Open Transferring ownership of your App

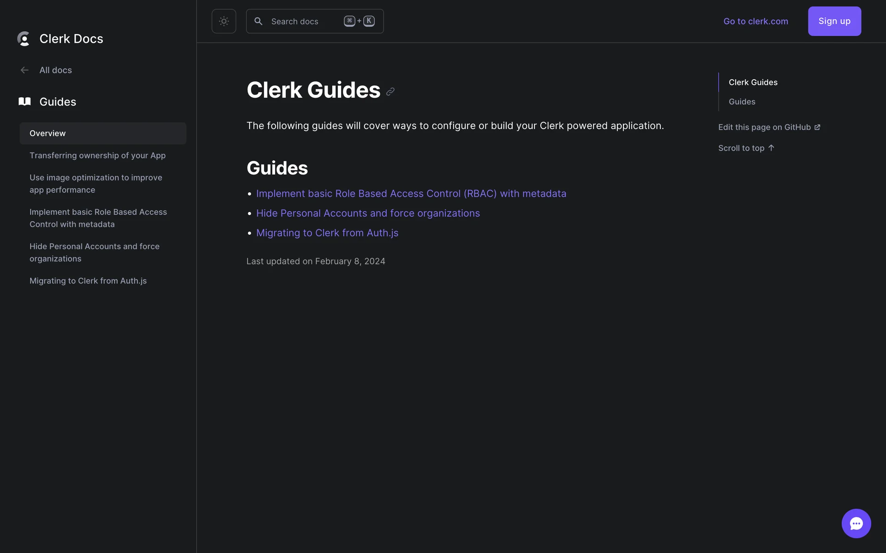click(97, 155)
